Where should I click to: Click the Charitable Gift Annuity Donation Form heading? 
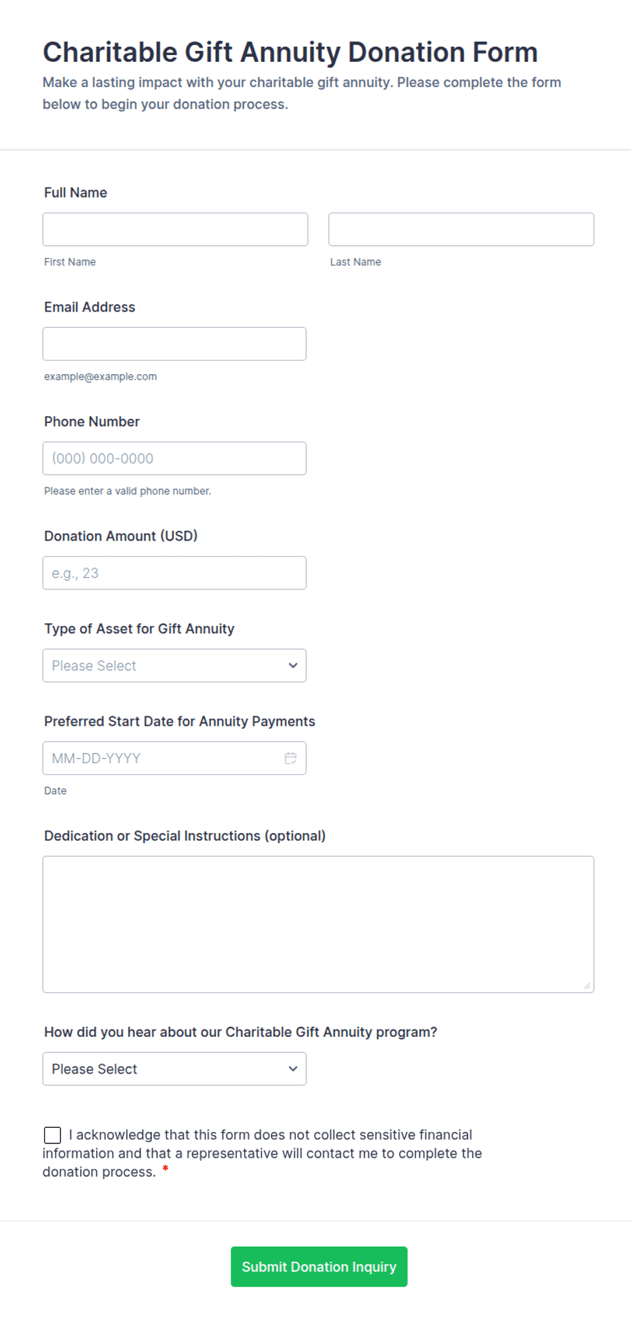point(290,52)
